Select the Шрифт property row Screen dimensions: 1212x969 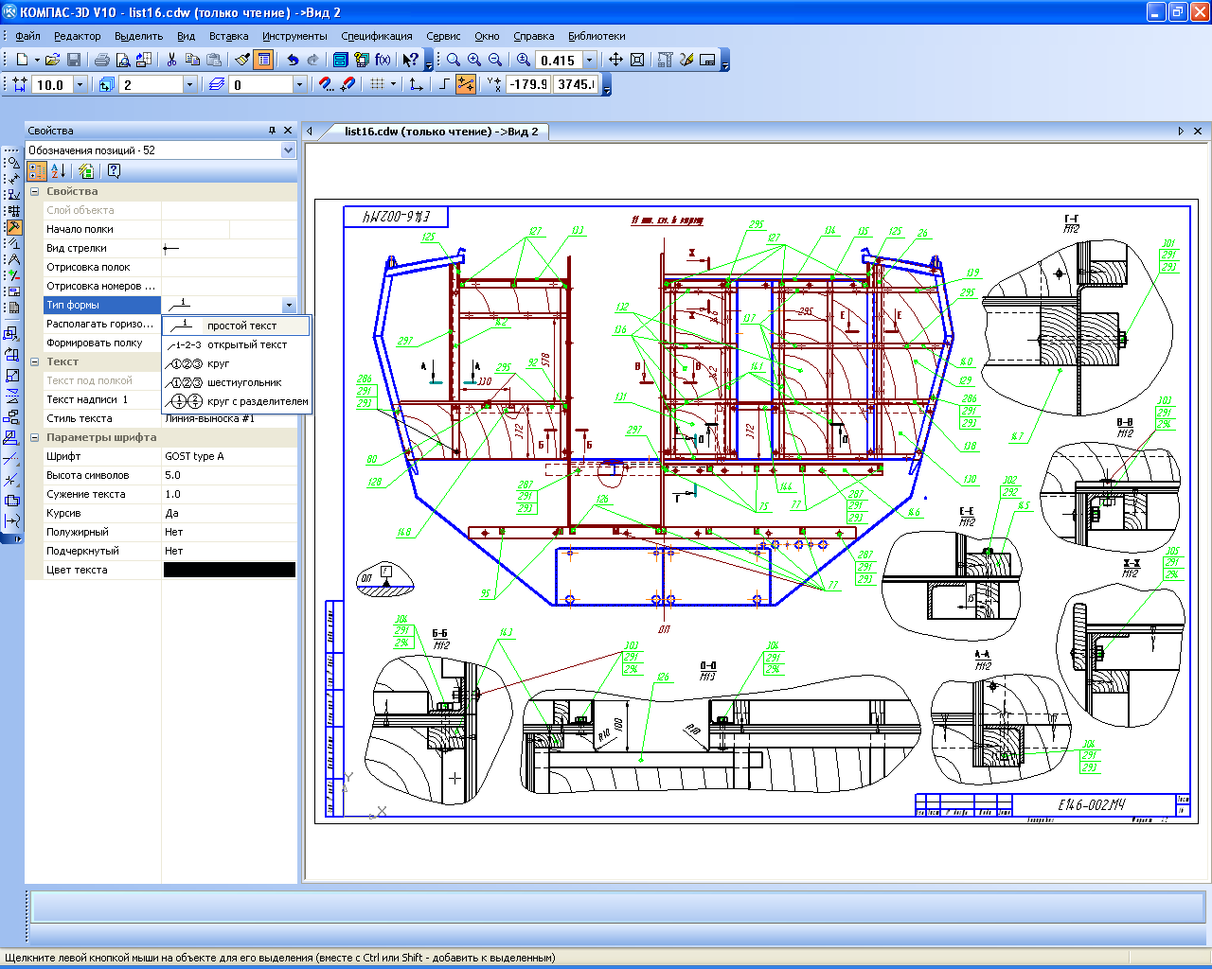169,456
